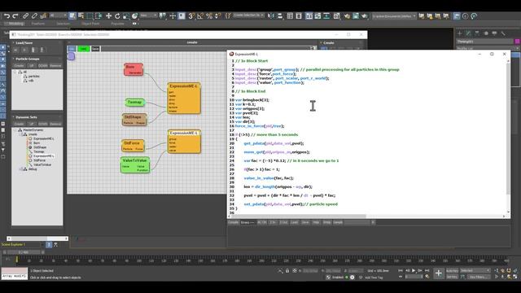This screenshot has height=293, width=521.
Task: Click Remove button under Dynamic Sets
Action: click(x=55, y=124)
